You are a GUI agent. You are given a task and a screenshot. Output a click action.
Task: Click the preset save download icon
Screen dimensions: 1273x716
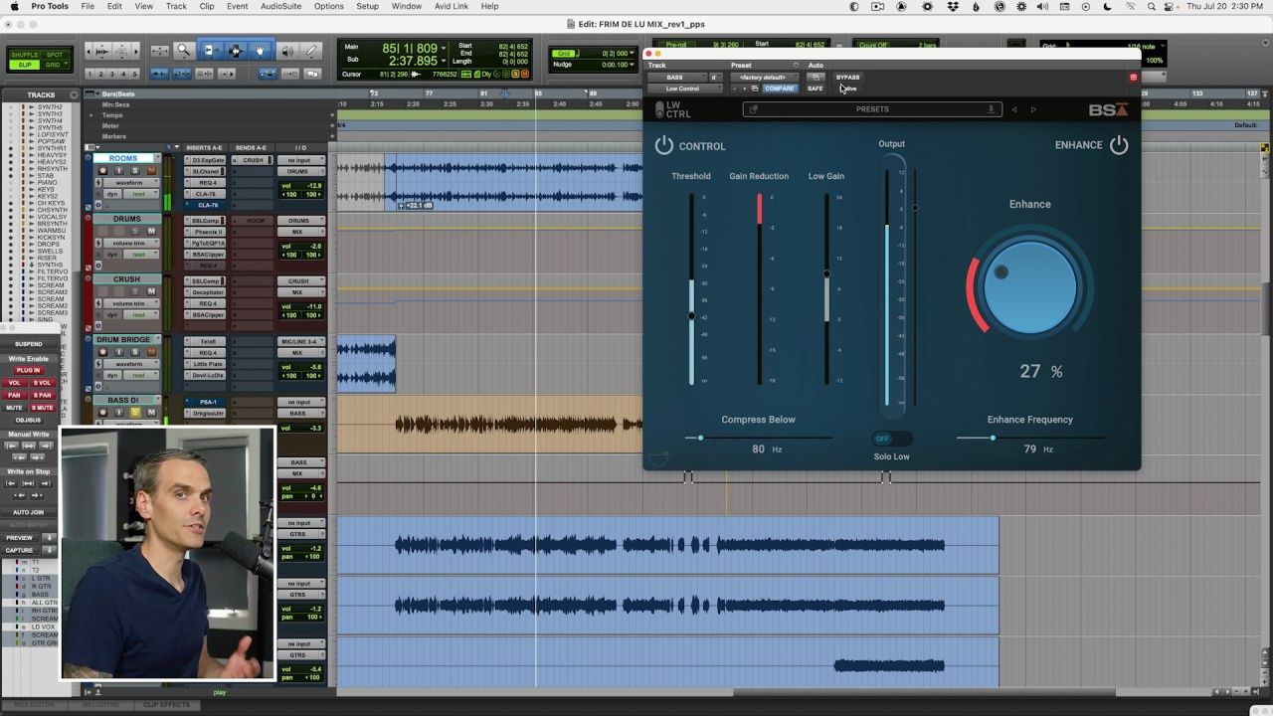click(992, 109)
